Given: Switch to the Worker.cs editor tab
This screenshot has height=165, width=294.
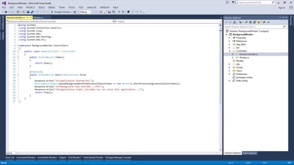Looking at the screenshot, I should point(38,18).
